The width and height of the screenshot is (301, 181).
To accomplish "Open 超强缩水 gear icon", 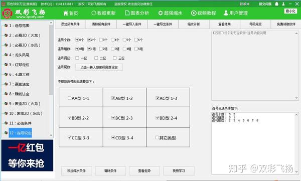I will pyautogui.click(x=161, y=13).
